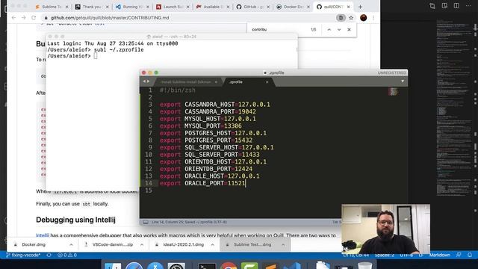Jump to next find result
This screenshot has width=478, height=269.
click(339, 30)
